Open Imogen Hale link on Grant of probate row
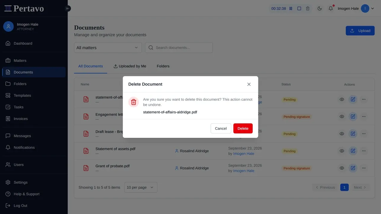The height and width of the screenshot is (214, 381). tap(244, 171)
